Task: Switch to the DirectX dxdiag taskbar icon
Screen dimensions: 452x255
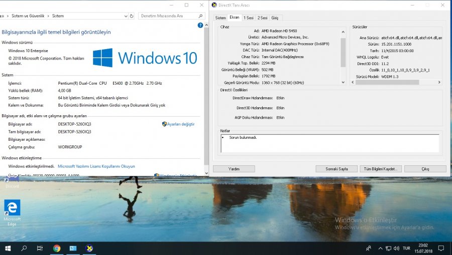Action: pyautogui.click(x=89, y=248)
